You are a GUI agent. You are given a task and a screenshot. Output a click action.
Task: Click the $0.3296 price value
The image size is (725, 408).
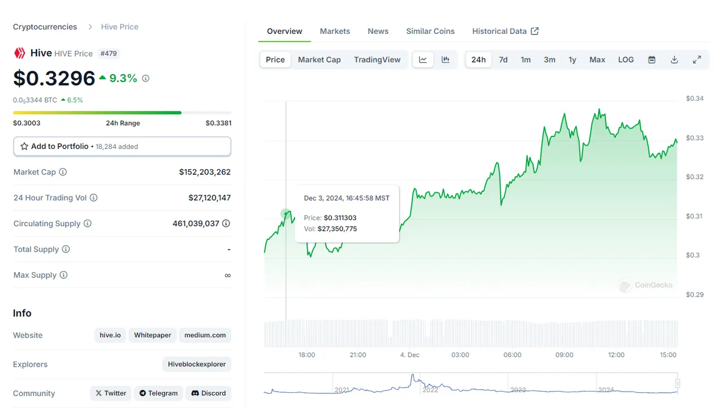coord(54,78)
